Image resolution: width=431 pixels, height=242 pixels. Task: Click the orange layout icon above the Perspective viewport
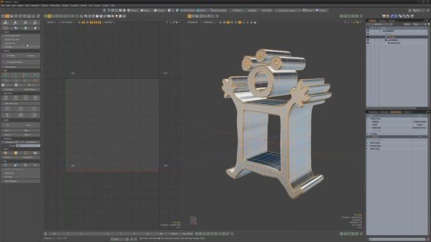[x=190, y=16]
